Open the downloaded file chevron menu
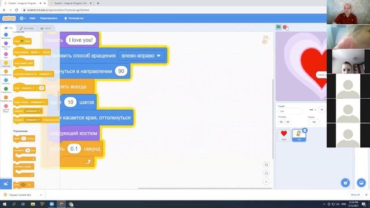 (41, 195)
